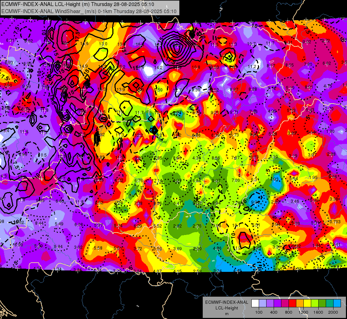347x319 pixels.
Task: Click the map value 7.14
Action: click(158, 181)
